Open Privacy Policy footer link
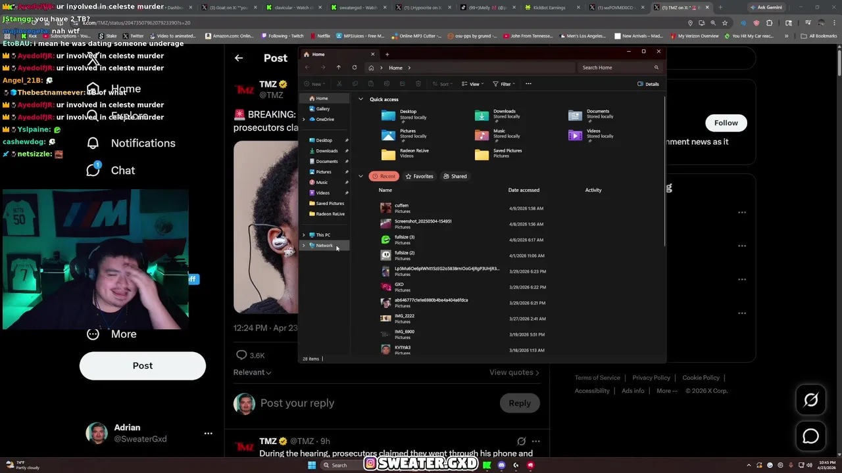 [651, 378]
